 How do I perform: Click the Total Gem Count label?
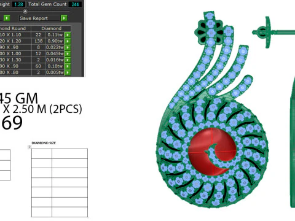[x=47, y=4]
